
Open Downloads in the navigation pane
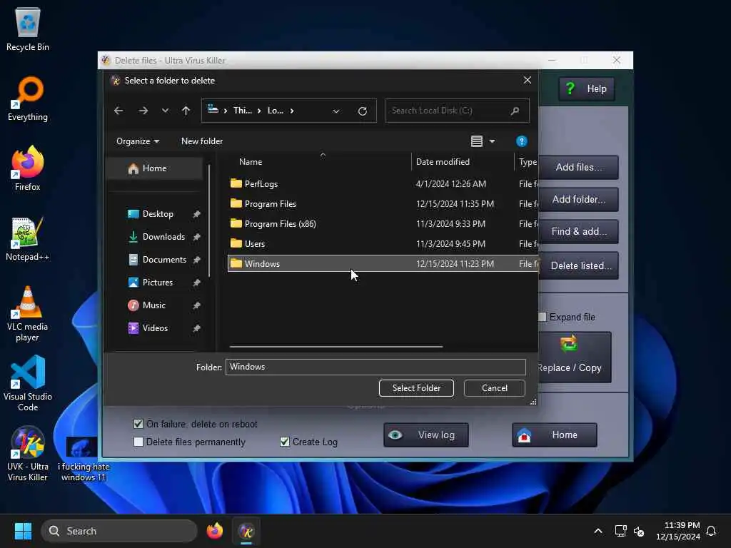click(163, 237)
